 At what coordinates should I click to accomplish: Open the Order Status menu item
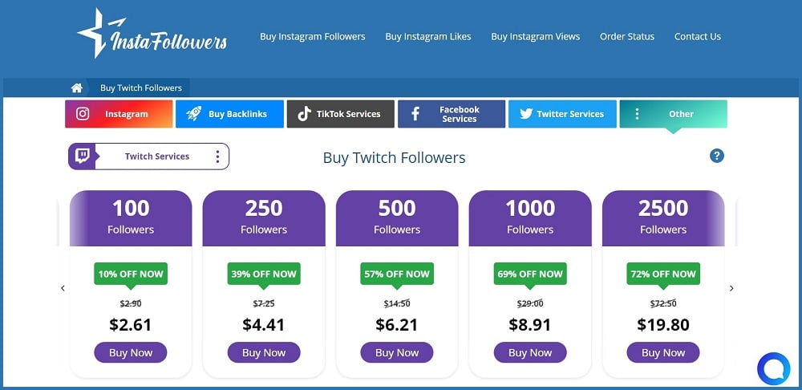coord(627,36)
